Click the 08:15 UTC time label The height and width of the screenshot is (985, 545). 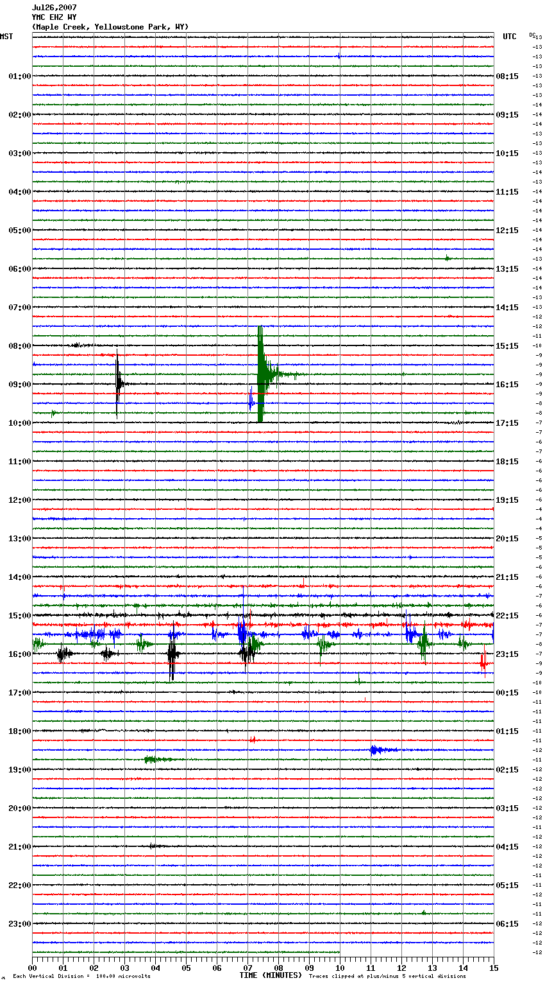click(x=507, y=76)
